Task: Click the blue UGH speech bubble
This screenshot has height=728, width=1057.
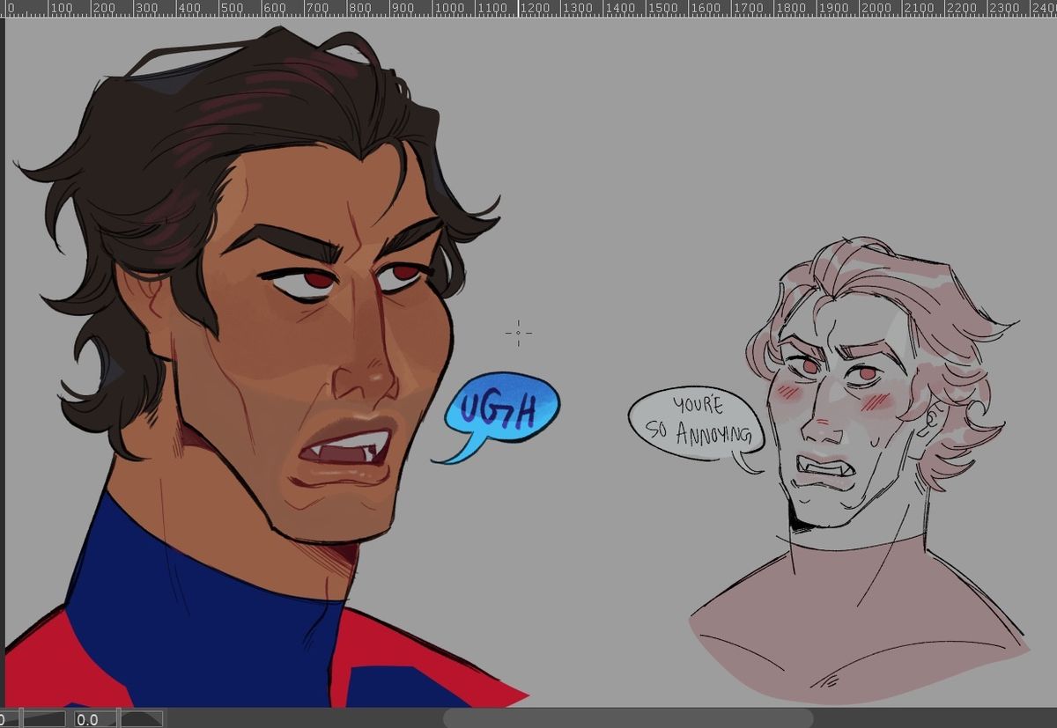Action: click(500, 414)
